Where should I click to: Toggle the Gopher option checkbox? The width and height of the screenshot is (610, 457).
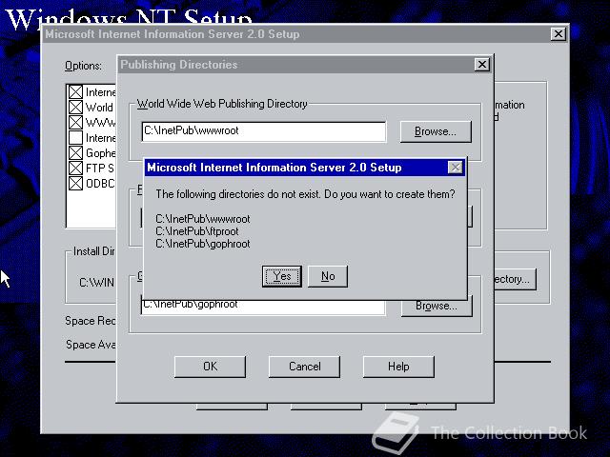[x=75, y=152]
